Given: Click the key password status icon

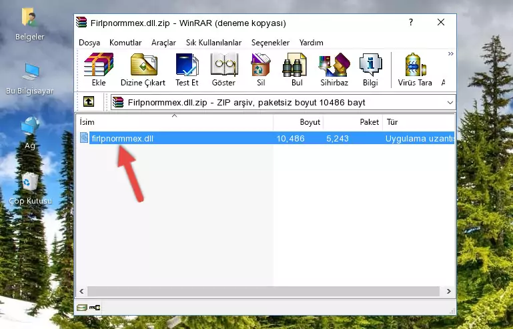Looking at the screenshot, I should coord(95,308).
